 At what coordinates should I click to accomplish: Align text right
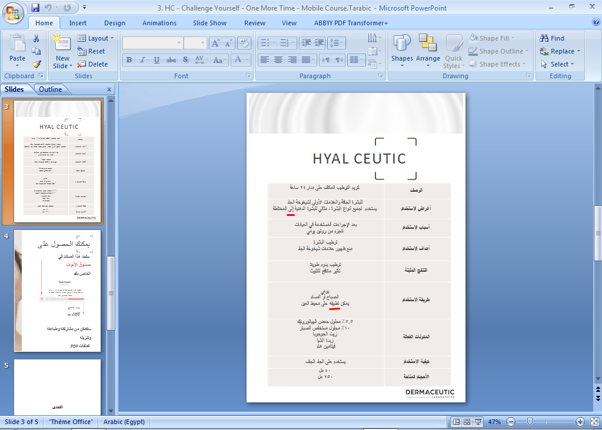[x=292, y=59]
